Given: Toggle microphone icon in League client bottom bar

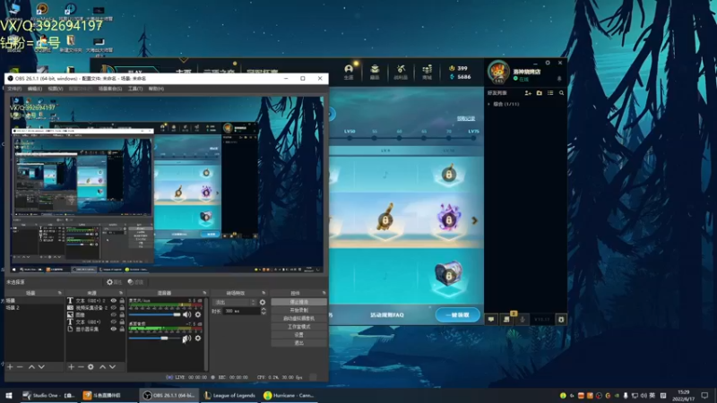Looking at the screenshot, I should (523, 320).
